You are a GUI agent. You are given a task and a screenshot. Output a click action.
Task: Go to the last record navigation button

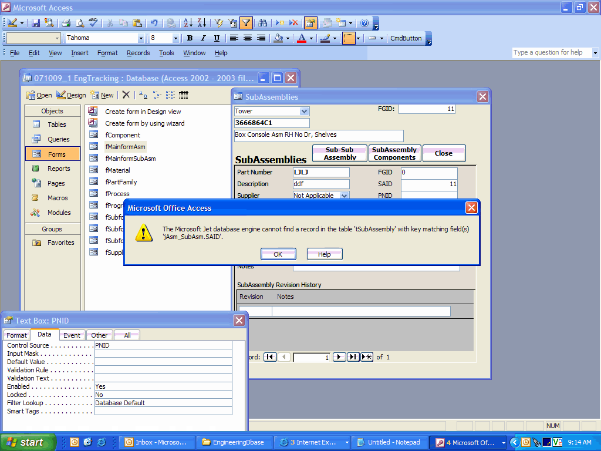[x=353, y=357]
